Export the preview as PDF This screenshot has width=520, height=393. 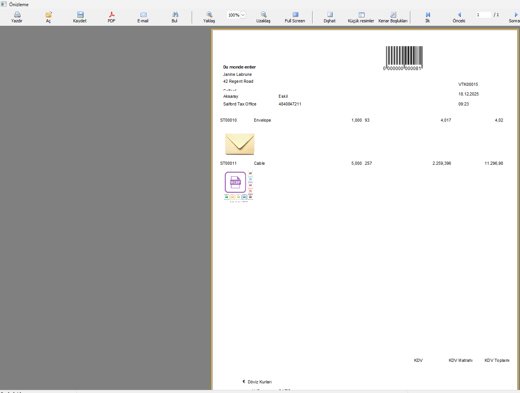click(x=112, y=15)
